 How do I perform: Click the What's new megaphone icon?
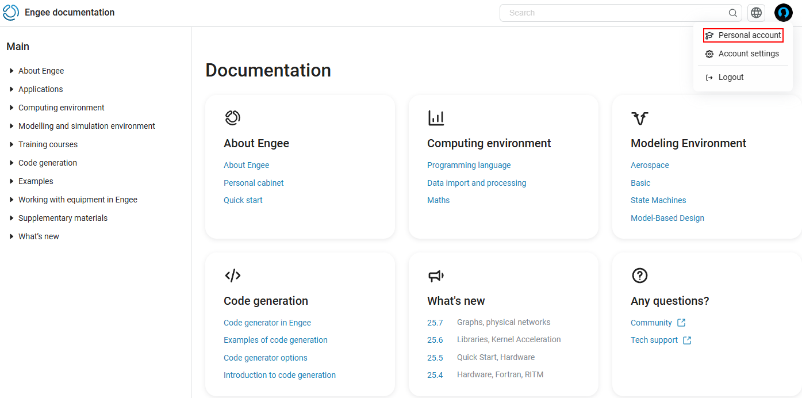coord(436,276)
